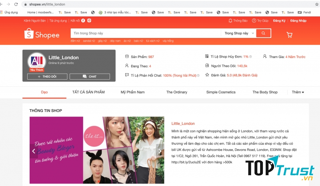Open The Ordinary category tab
This screenshot has width=320, height=186.
coord(177,92)
